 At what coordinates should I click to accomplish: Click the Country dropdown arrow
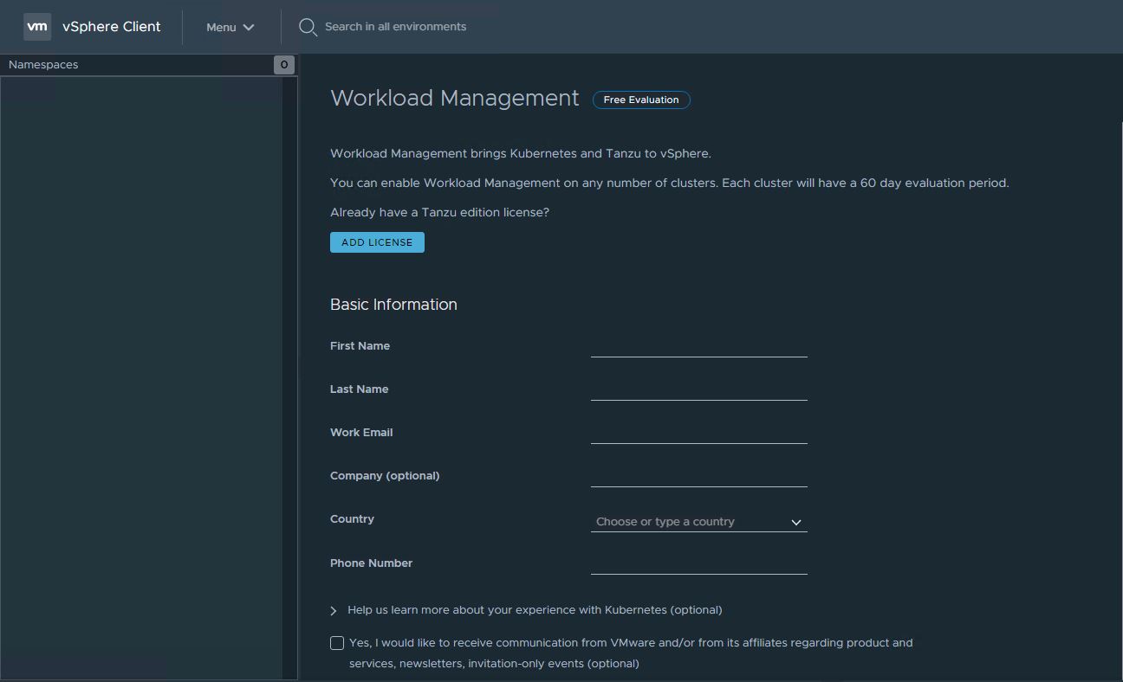pyautogui.click(x=795, y=523)
